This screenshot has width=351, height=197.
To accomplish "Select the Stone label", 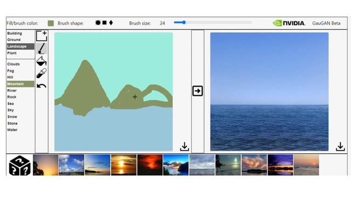I will click(12, 123).
